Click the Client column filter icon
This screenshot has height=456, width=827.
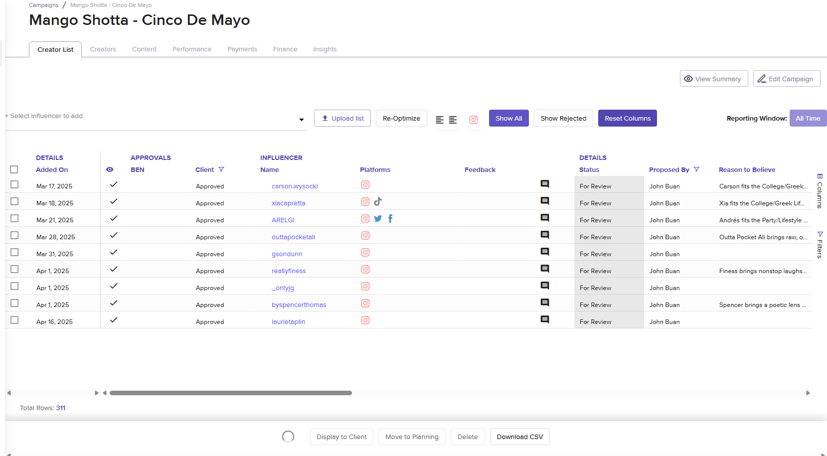pyautogui.click(x=221, y=169)
